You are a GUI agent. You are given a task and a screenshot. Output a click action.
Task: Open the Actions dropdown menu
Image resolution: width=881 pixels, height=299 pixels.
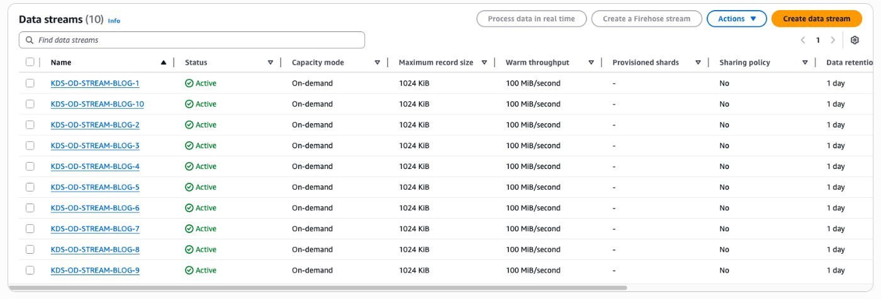tap(736, 19)
